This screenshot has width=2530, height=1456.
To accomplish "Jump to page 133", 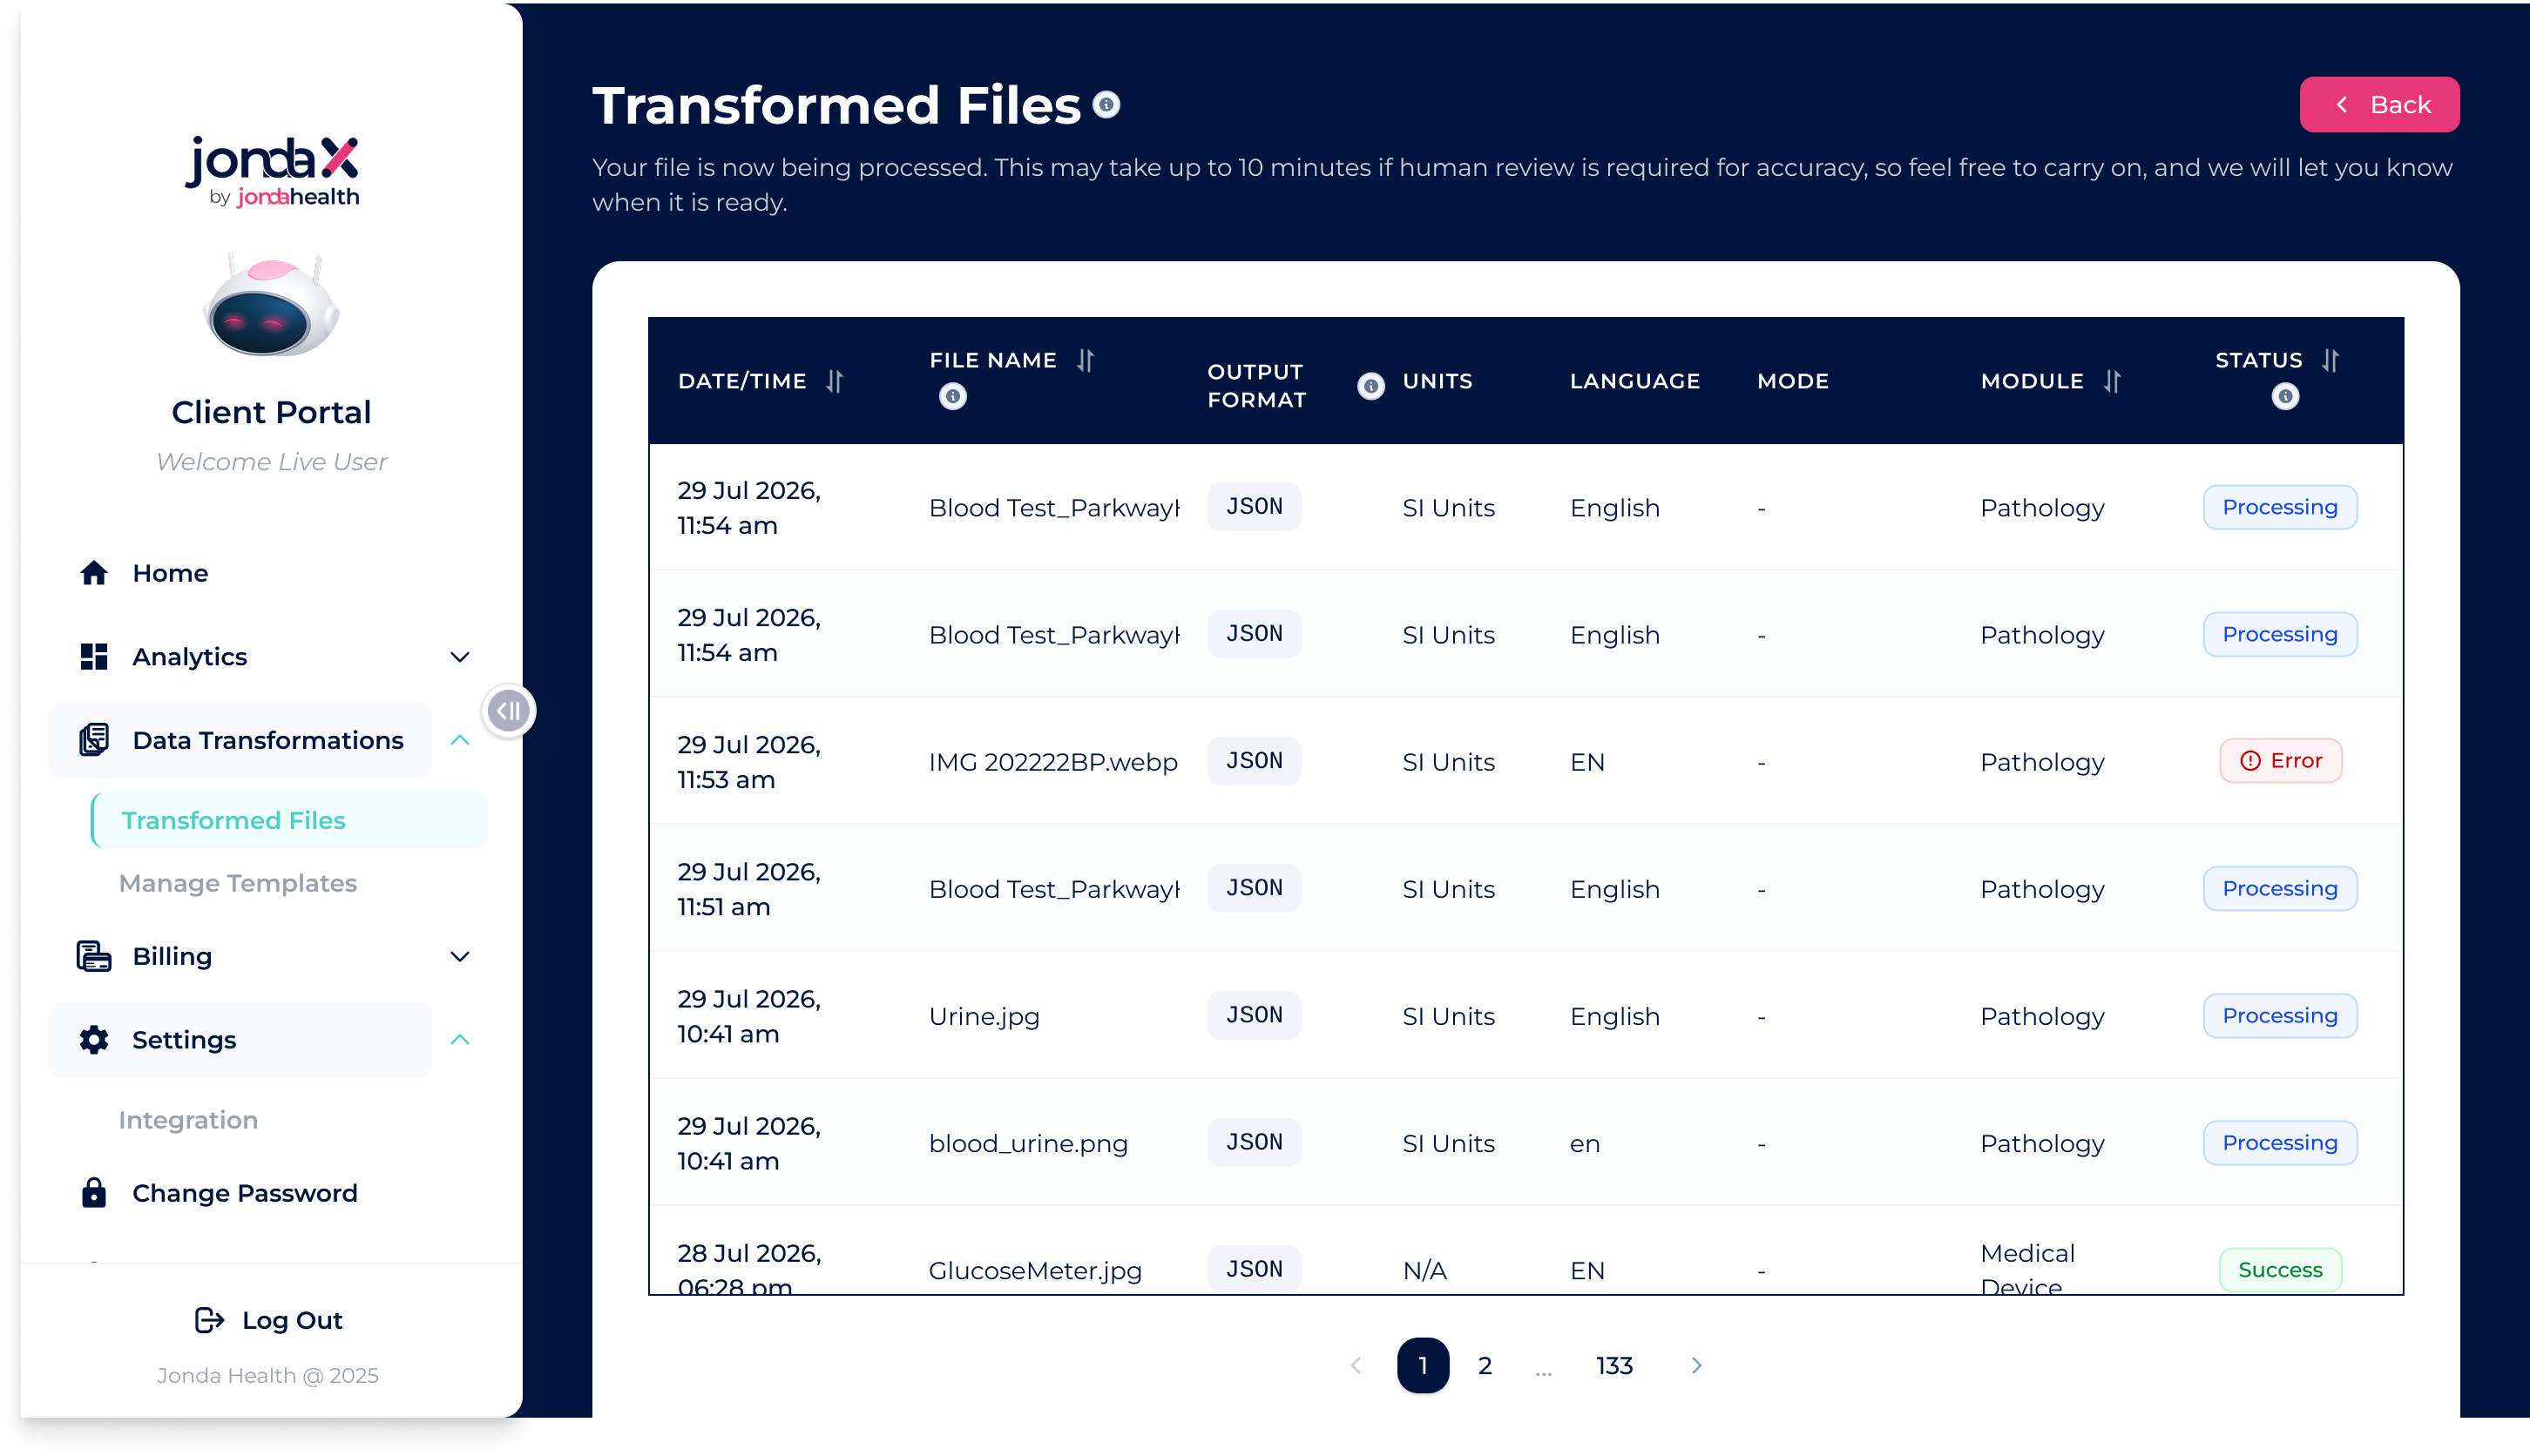I will [x=1613, y=1365].
